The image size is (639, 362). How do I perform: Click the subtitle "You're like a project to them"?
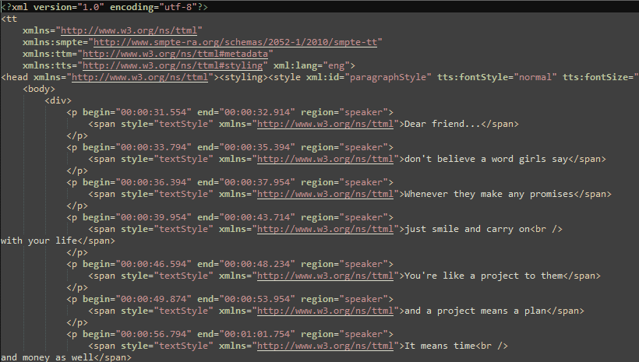483,276
